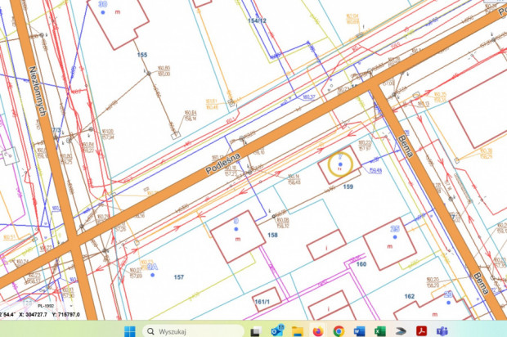Screen dimensions: 507x337
Task: Open the Windows Start menu
Action: pos(128,331)
